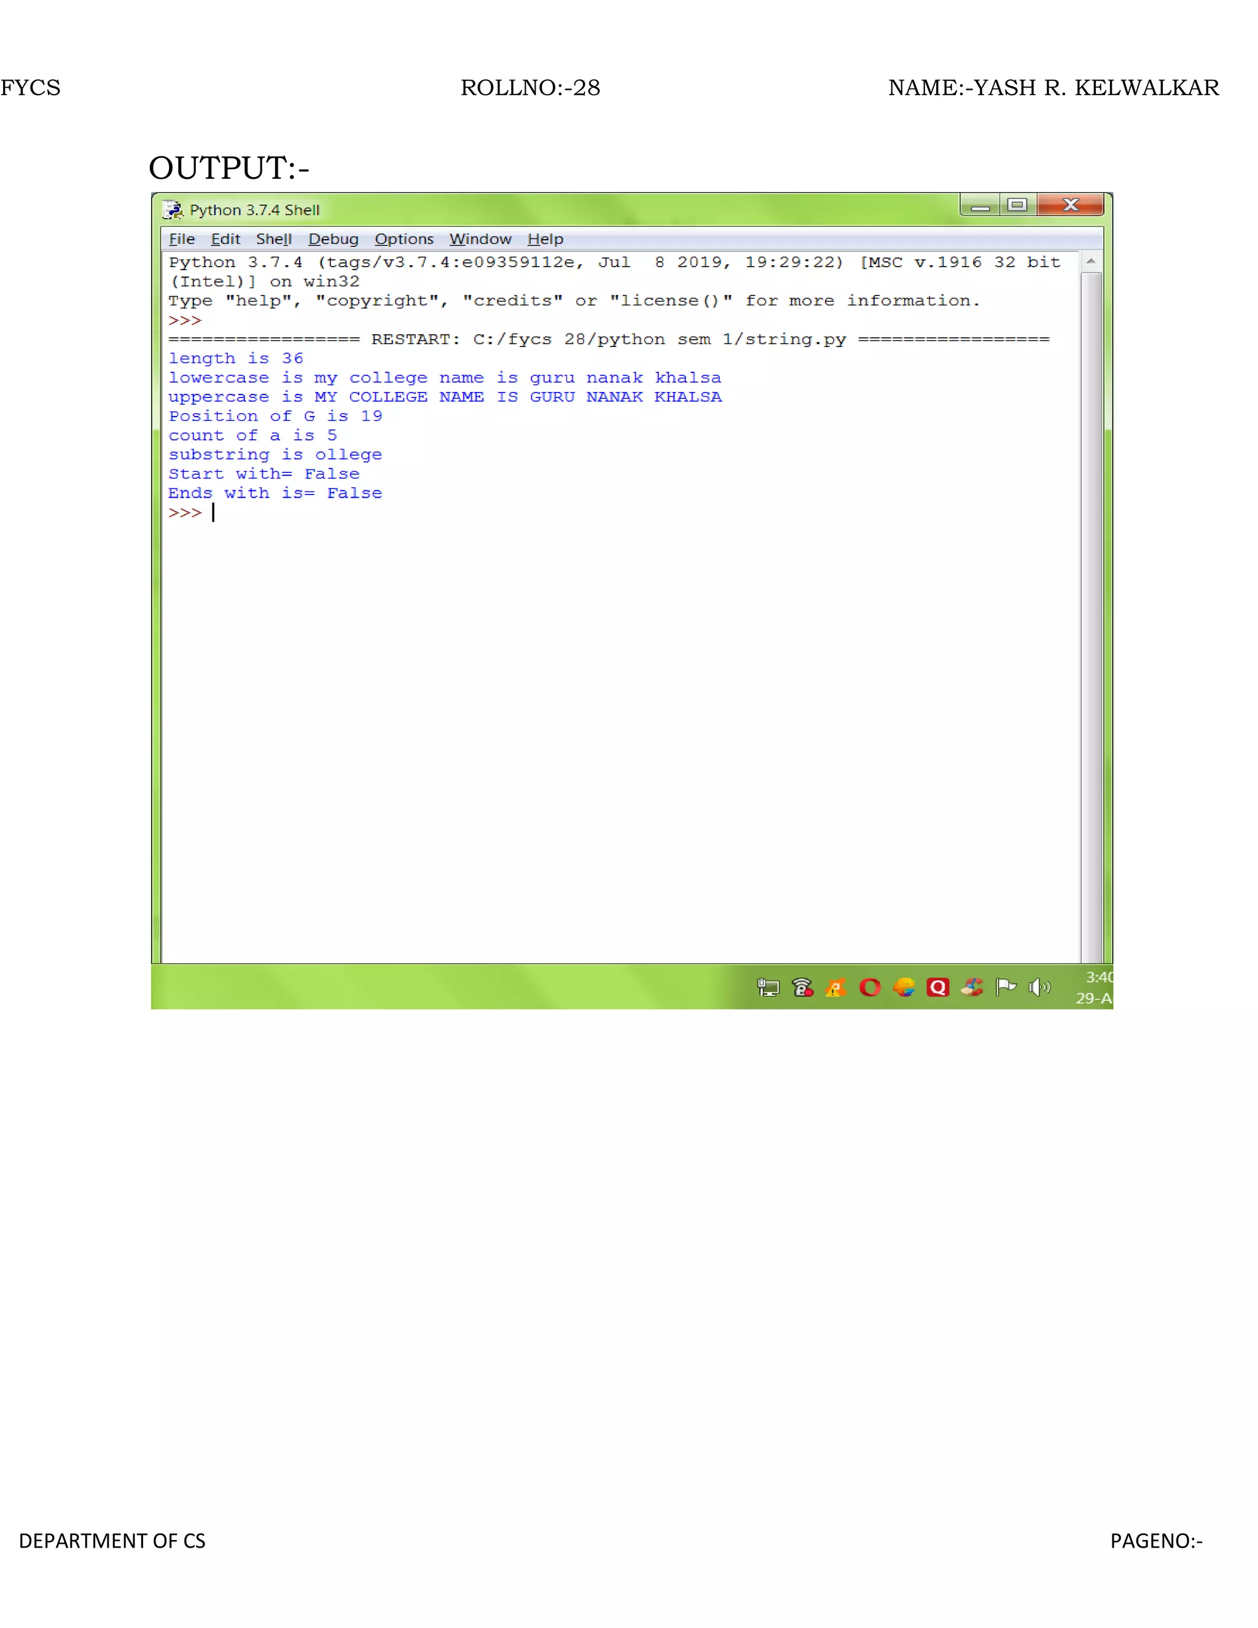Open the network connection tray icon
The height and width of the screenshot is (1628, 1258).
(768, 987)
